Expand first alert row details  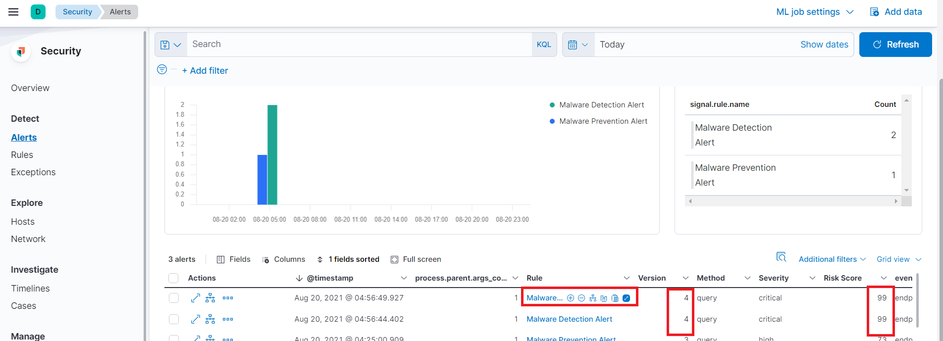(x=196, y=298)
